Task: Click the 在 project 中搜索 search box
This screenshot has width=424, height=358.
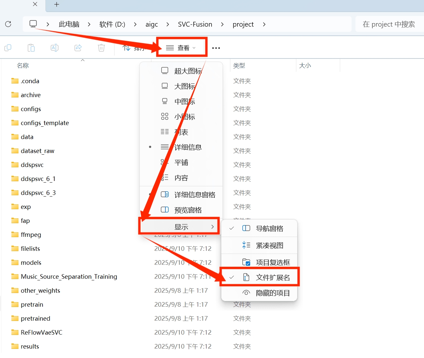Action: coord(389,24)
